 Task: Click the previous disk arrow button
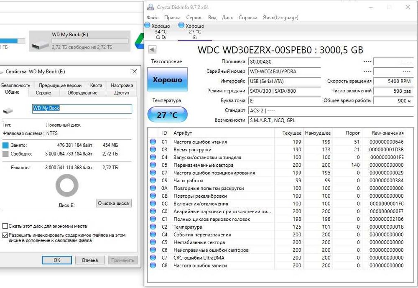[x=152, y=49]
